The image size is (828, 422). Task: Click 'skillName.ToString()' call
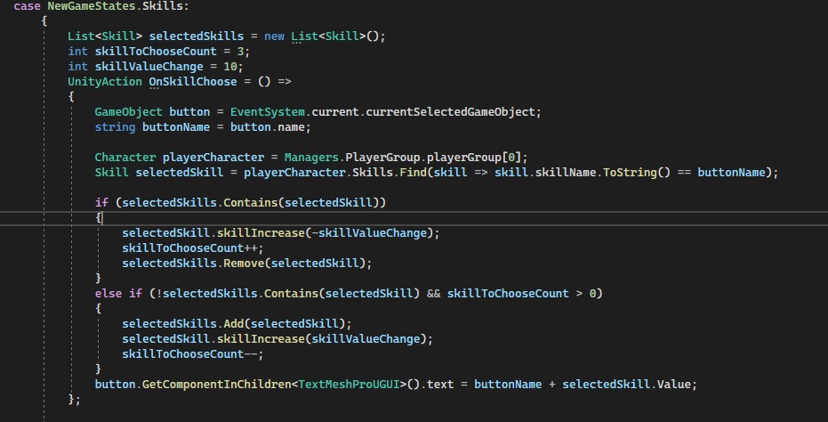(603, 173)
